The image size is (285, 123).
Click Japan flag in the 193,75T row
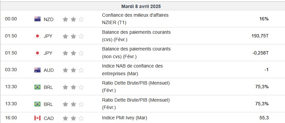(37, 36)
